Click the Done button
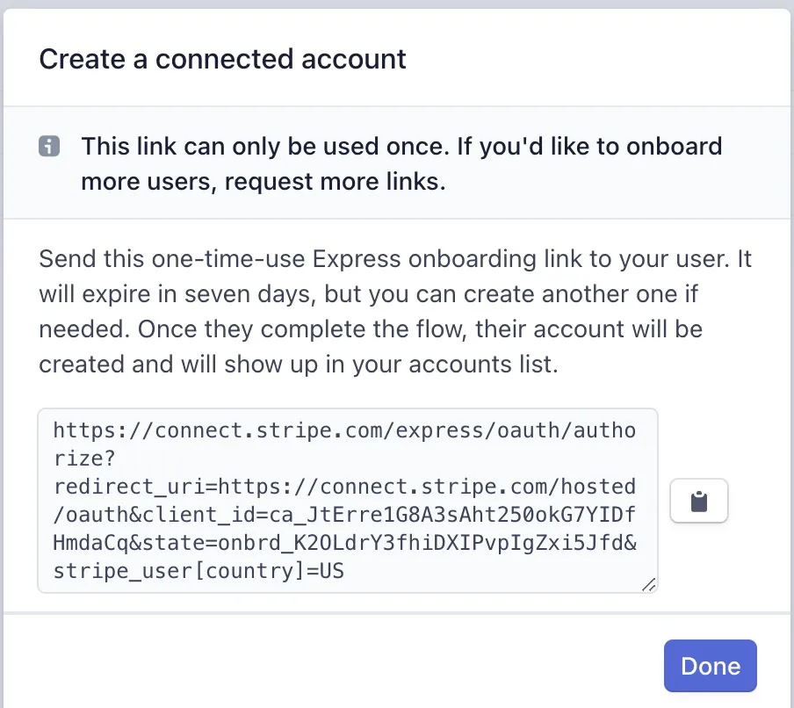This screenshot has height=708, width=794. [710, 666]
